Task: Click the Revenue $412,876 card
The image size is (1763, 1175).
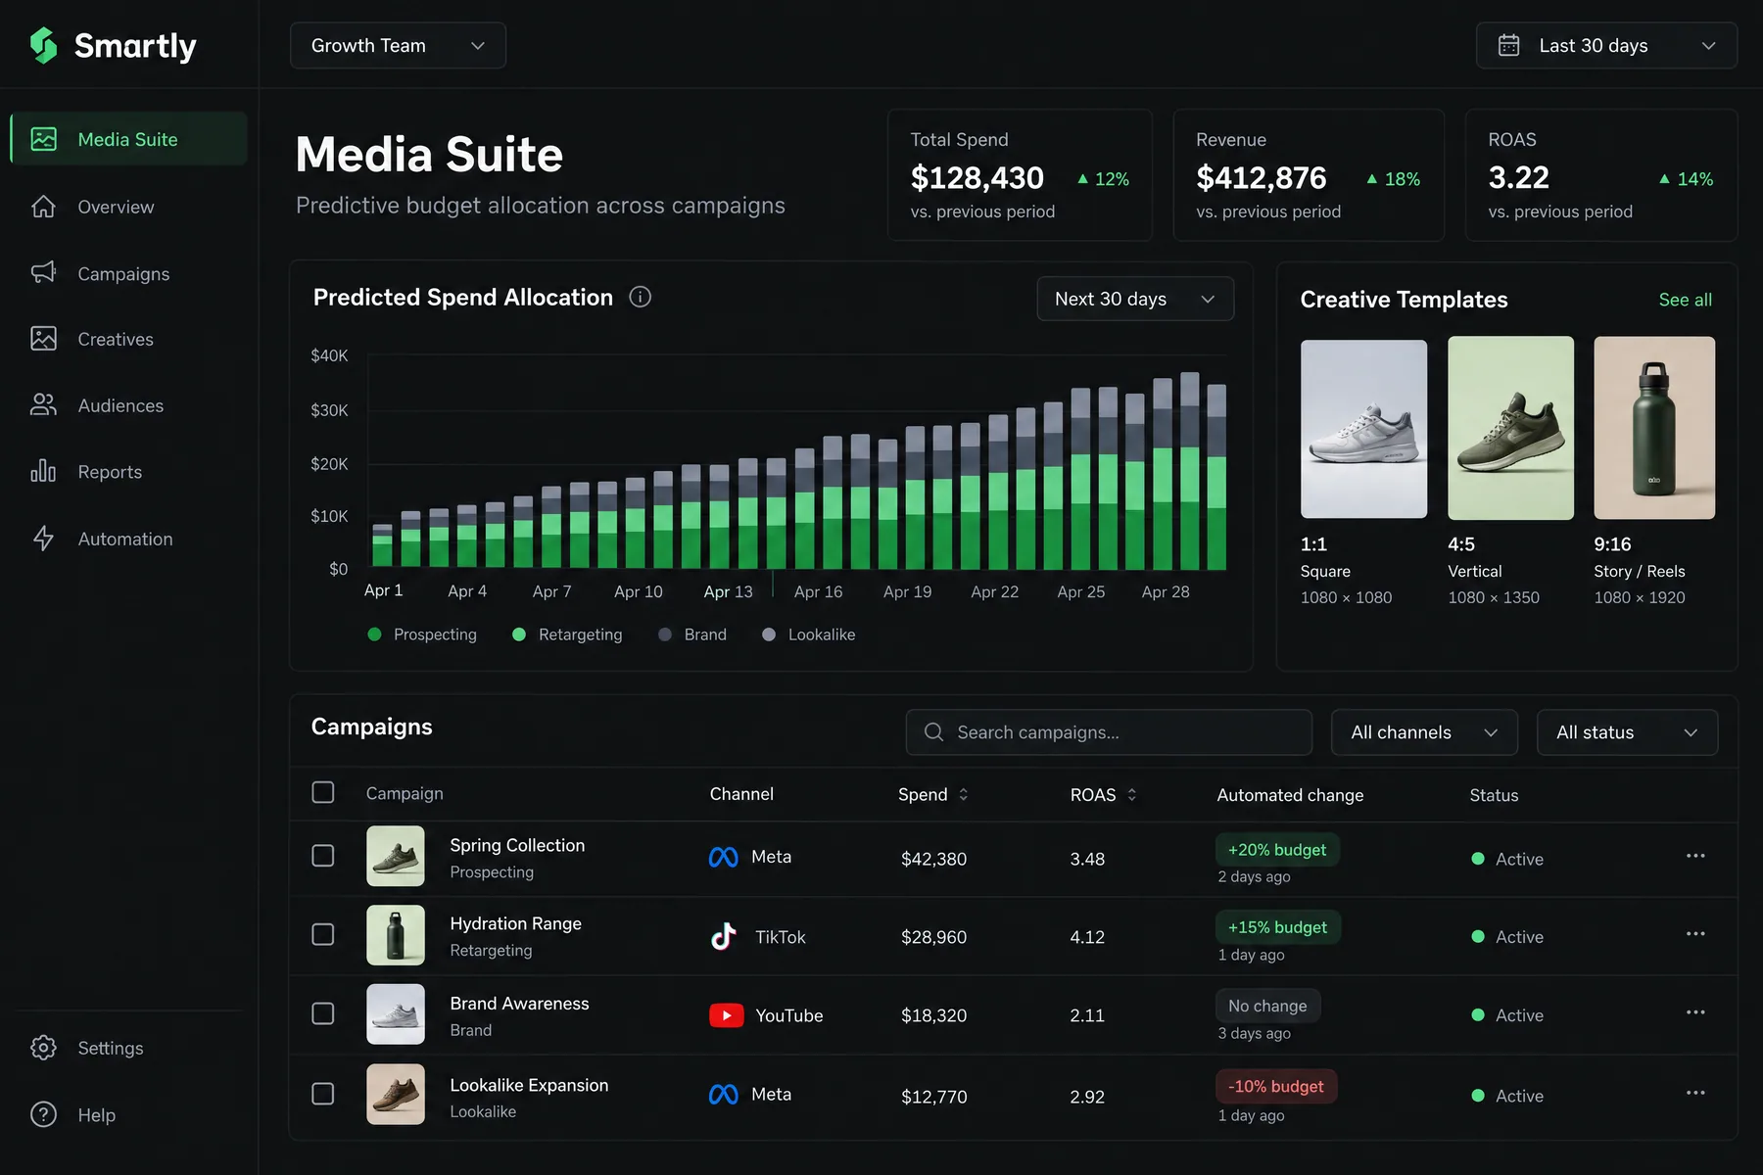Action: pyautogui.click(x=1309, y=175)
